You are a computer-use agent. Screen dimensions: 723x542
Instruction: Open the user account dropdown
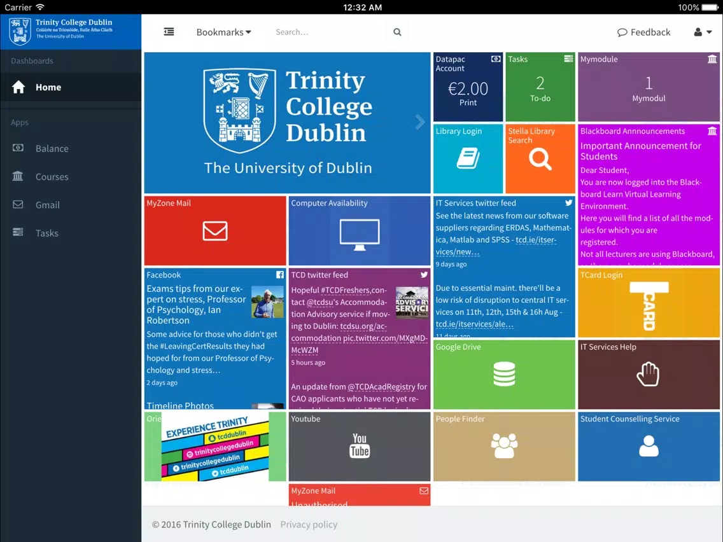click(x=703, y=32)
